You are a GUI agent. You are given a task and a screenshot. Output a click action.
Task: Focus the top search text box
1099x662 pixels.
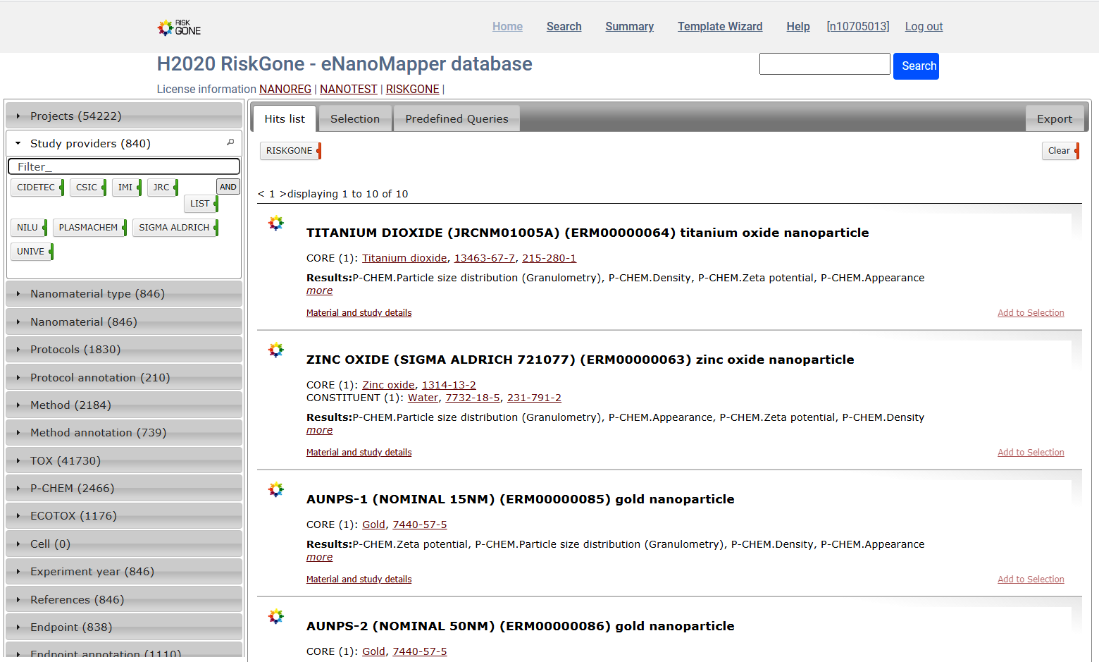825,64
